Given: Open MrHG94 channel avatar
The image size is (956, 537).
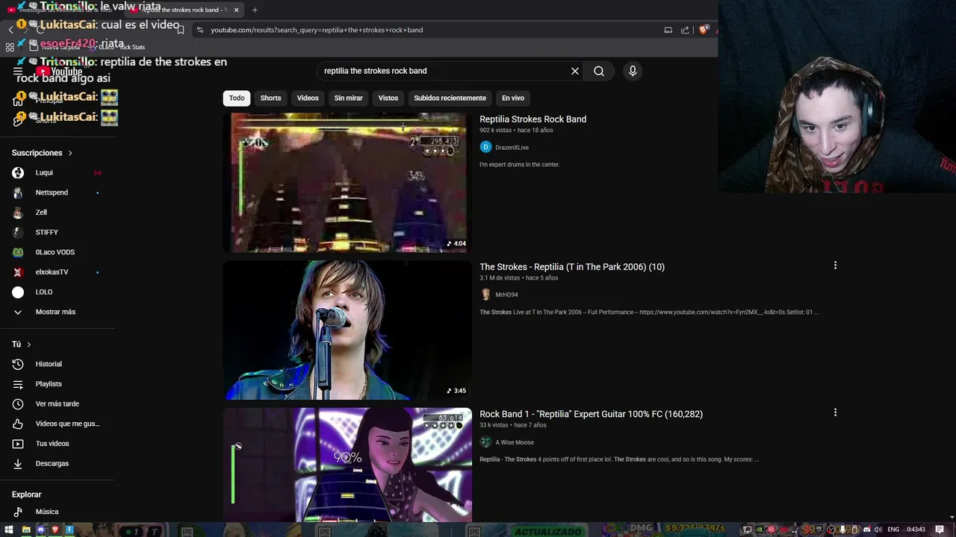Looking at the screenshot, I should pyautogui.click(x=485, y=295).
